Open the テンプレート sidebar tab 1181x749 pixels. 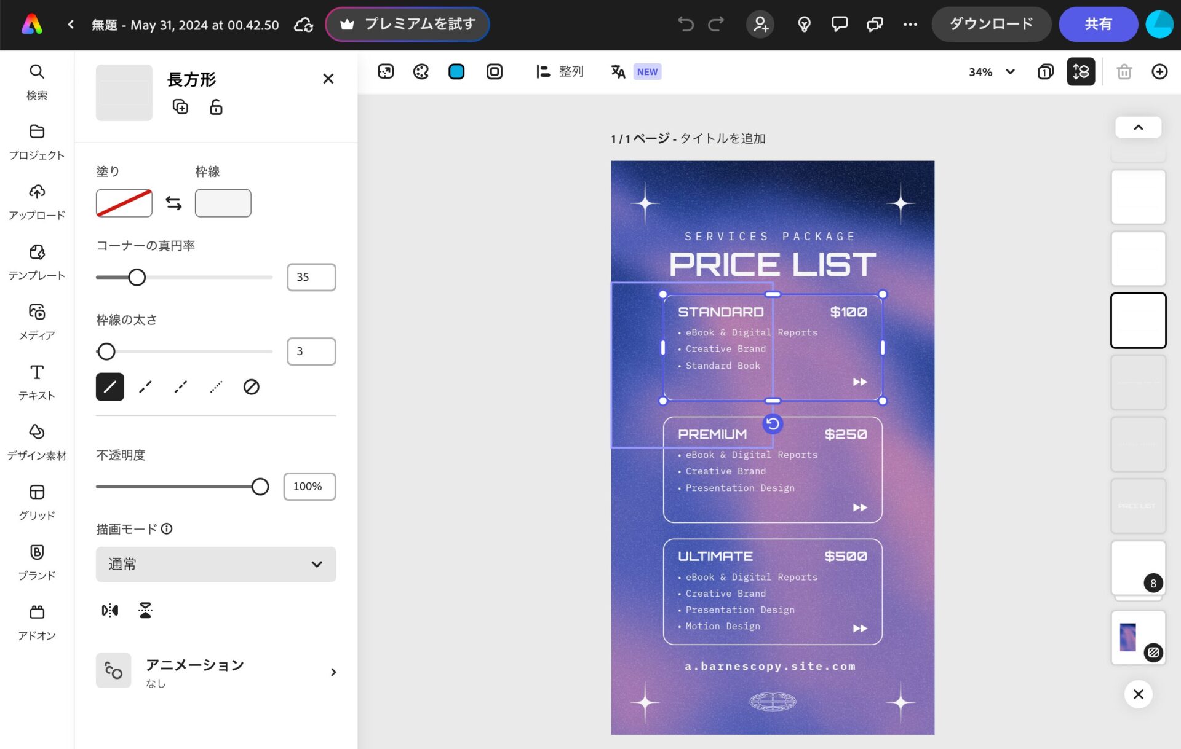tap(37, 261)
